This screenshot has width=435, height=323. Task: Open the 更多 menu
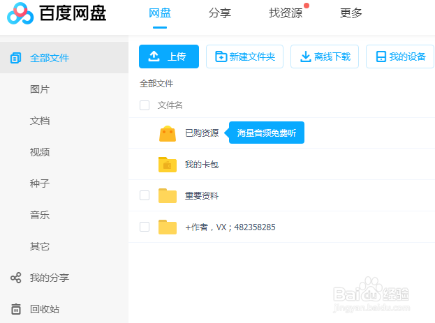coord(351,13)
